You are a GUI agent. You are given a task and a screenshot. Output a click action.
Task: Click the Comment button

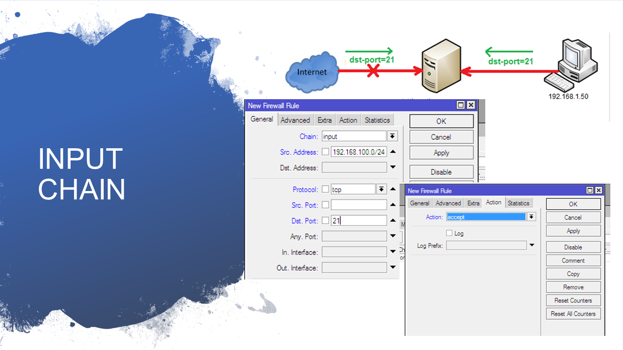[573, 261]
